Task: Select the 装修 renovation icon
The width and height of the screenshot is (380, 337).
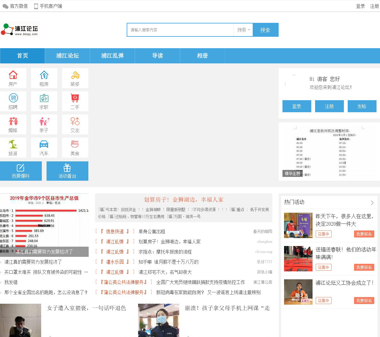Action: pyautogui.click(x=75, y=75)
